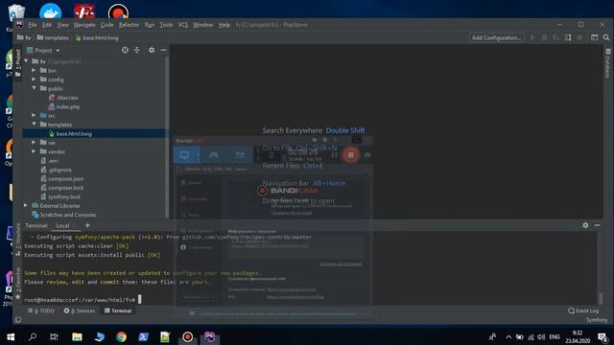The height and width of the screenshot is (345, 614).
Task: Expand the src folder
Action: tap(34, 115)
